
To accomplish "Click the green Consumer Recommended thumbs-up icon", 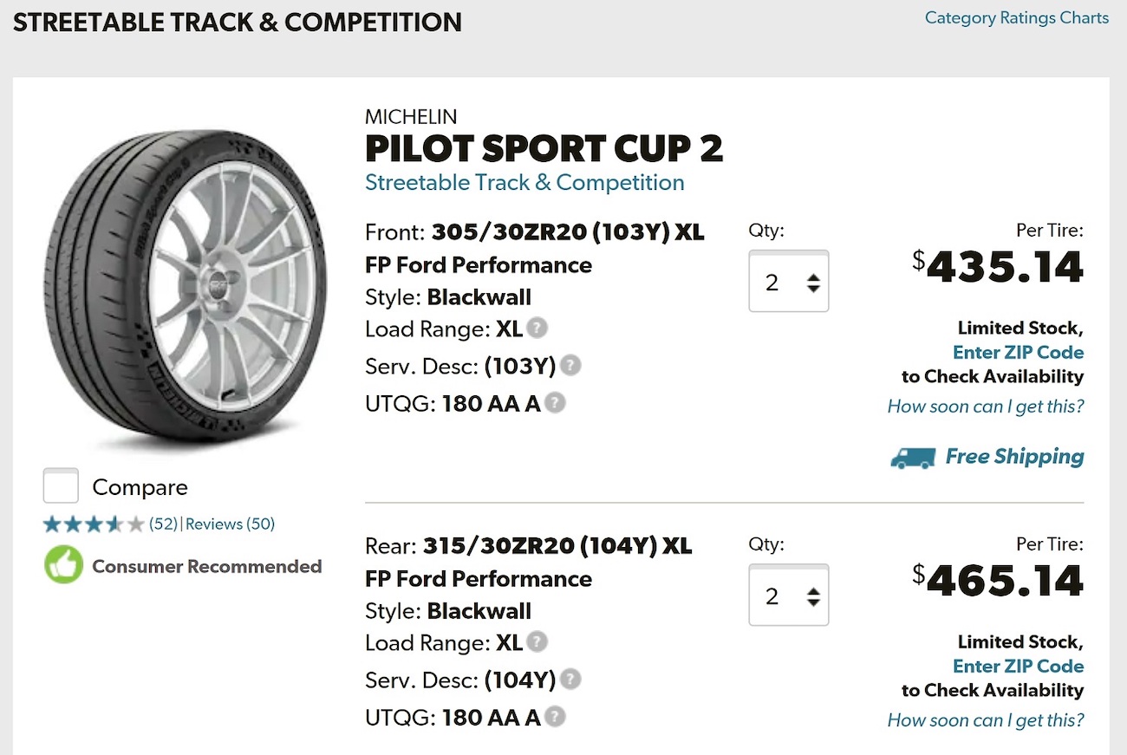I will pos(63,565).
